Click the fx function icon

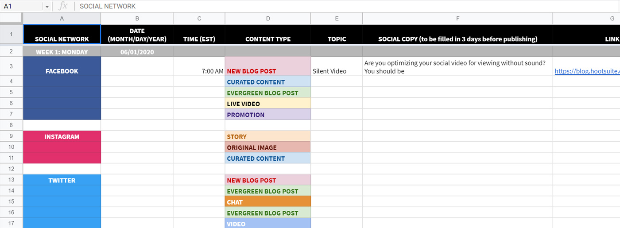[x=63, y=6]
